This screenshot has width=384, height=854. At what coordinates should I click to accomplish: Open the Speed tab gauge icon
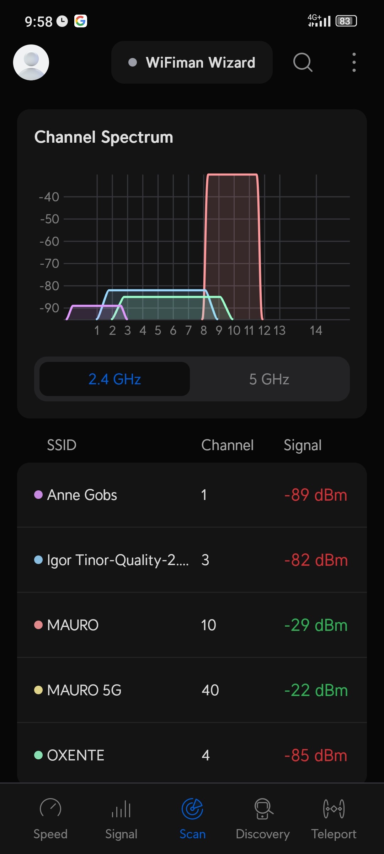[50, 808]
